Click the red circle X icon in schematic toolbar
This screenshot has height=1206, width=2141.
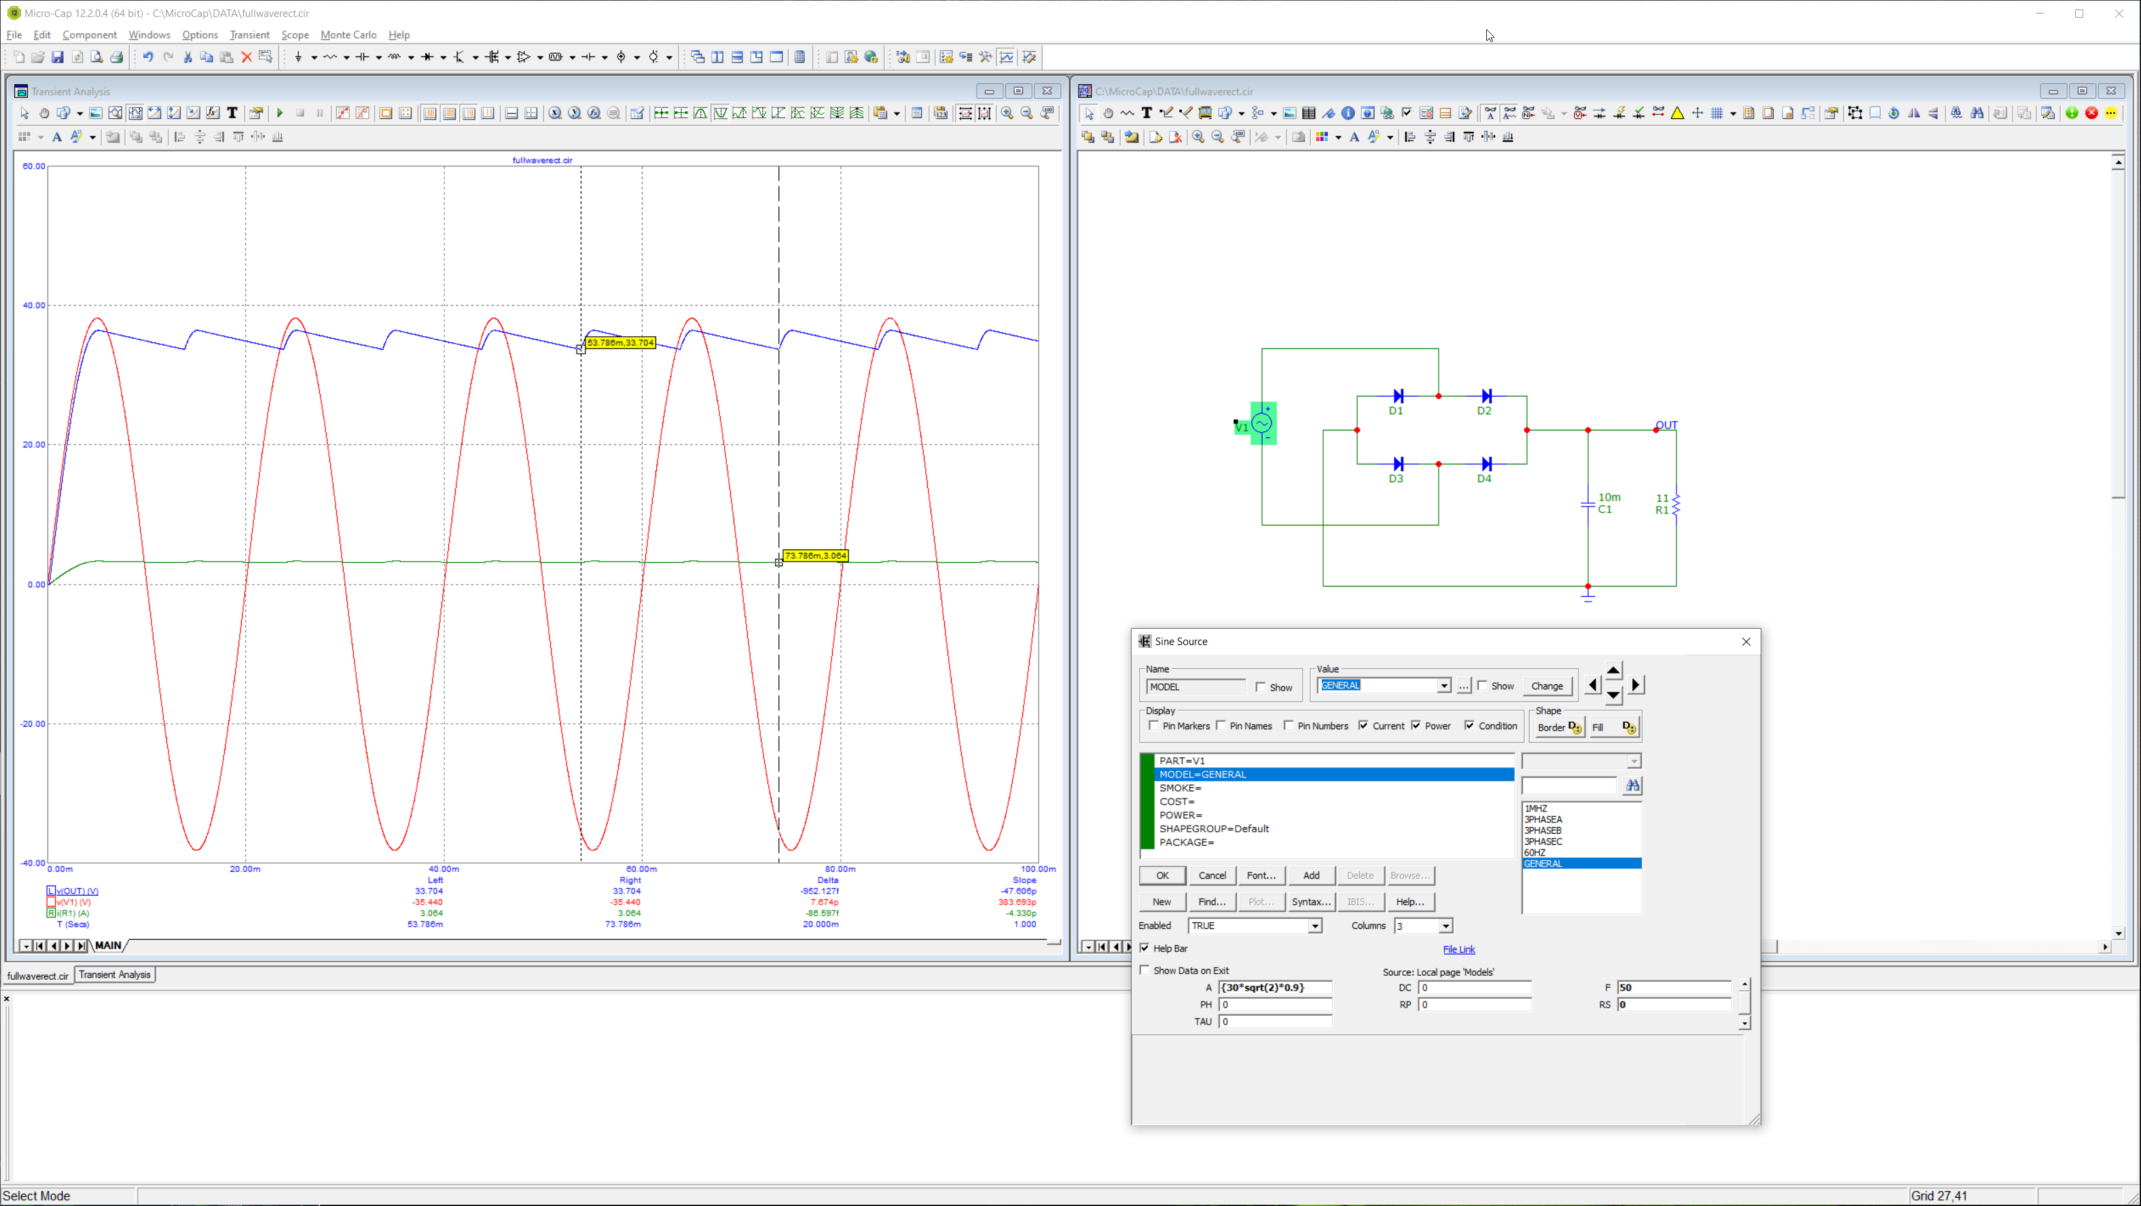2092,114
